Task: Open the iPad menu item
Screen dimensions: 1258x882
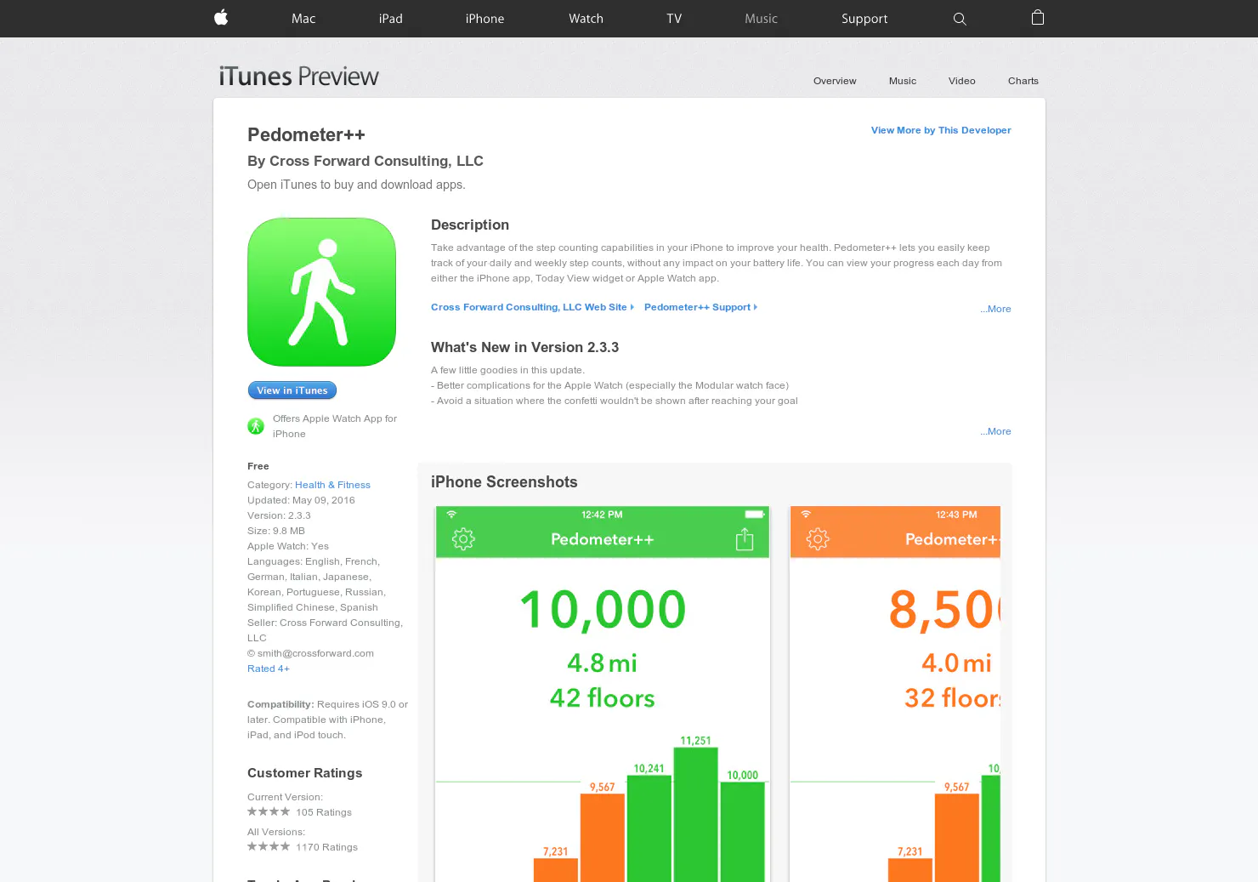Action: [391, 19]
